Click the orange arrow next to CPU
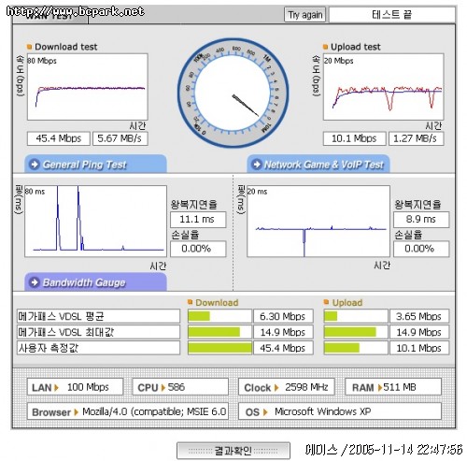Screen dimensions: 467x461 tap(163, 388)
